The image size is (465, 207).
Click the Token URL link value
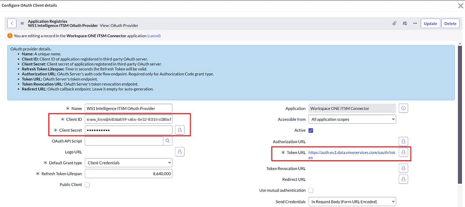352,155
